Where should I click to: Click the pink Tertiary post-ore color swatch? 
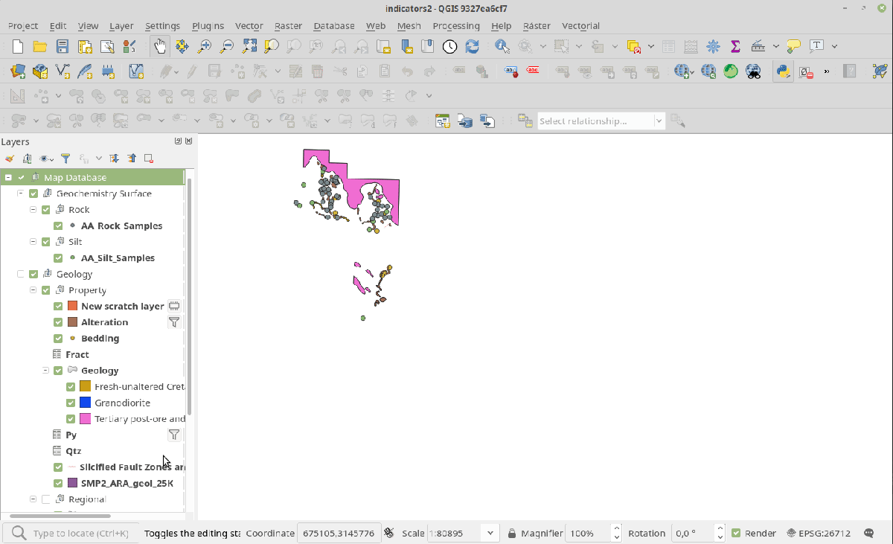tap(85, 419)
